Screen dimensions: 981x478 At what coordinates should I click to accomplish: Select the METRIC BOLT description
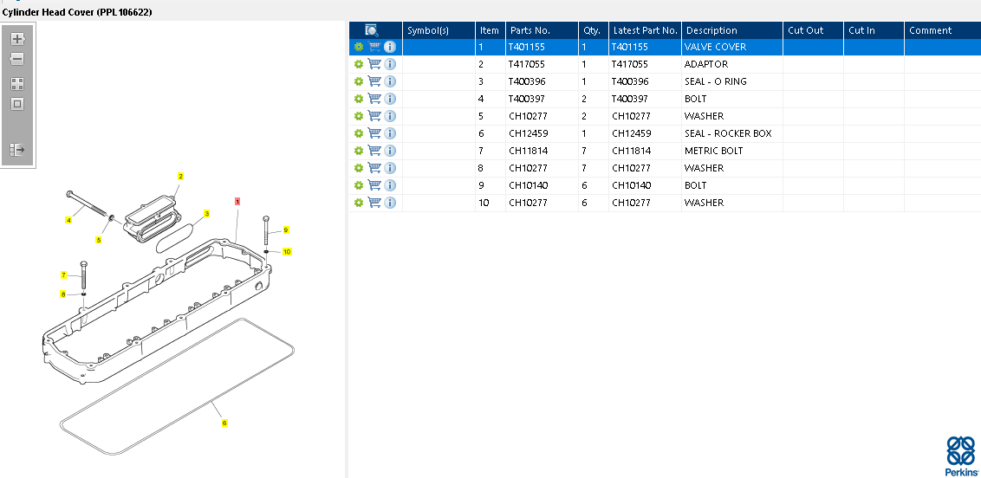point(714,151)
